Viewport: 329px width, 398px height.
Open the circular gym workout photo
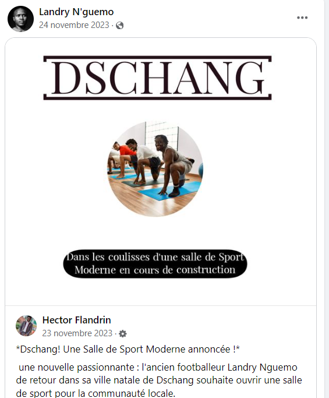pyautogui.click(x=155, y=169)
